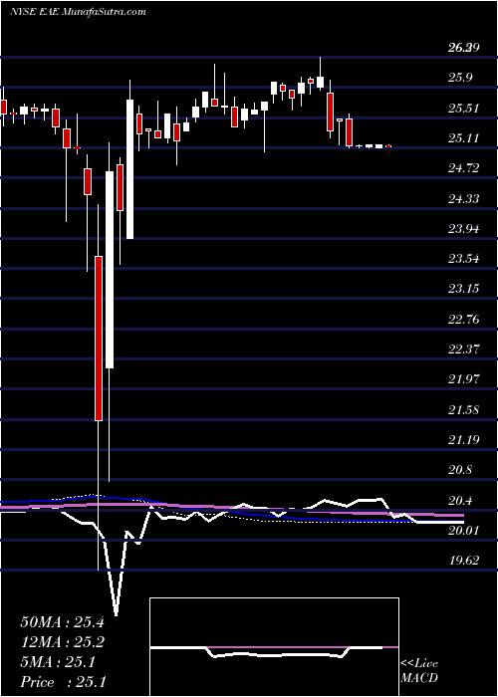Click the 23.94 price axis label

click(463, 228)
